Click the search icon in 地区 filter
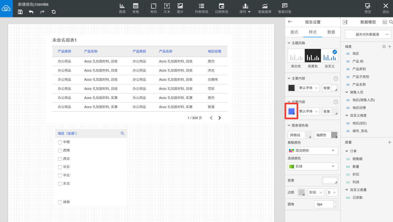 [x=122, y=133]
